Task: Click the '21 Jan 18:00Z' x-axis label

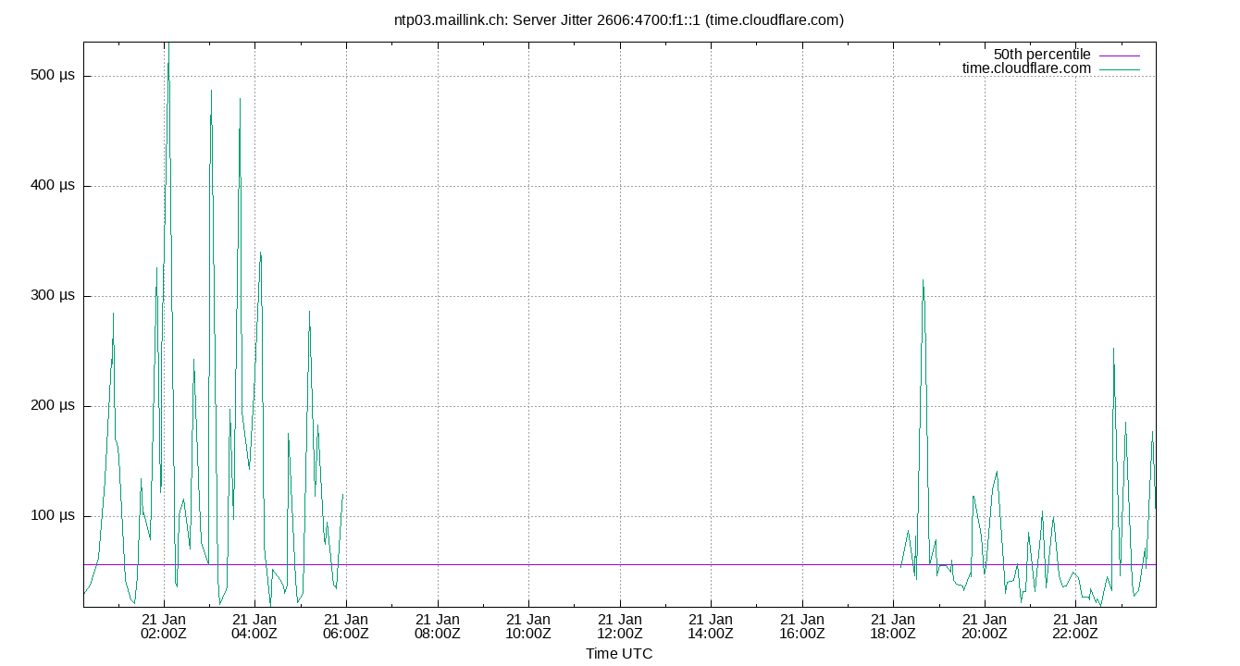Action: coord(892,626)
